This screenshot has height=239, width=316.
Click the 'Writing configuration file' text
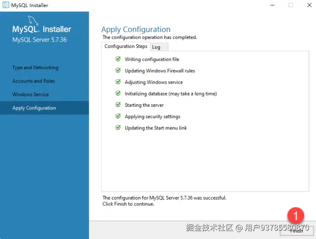coord(152,59)
